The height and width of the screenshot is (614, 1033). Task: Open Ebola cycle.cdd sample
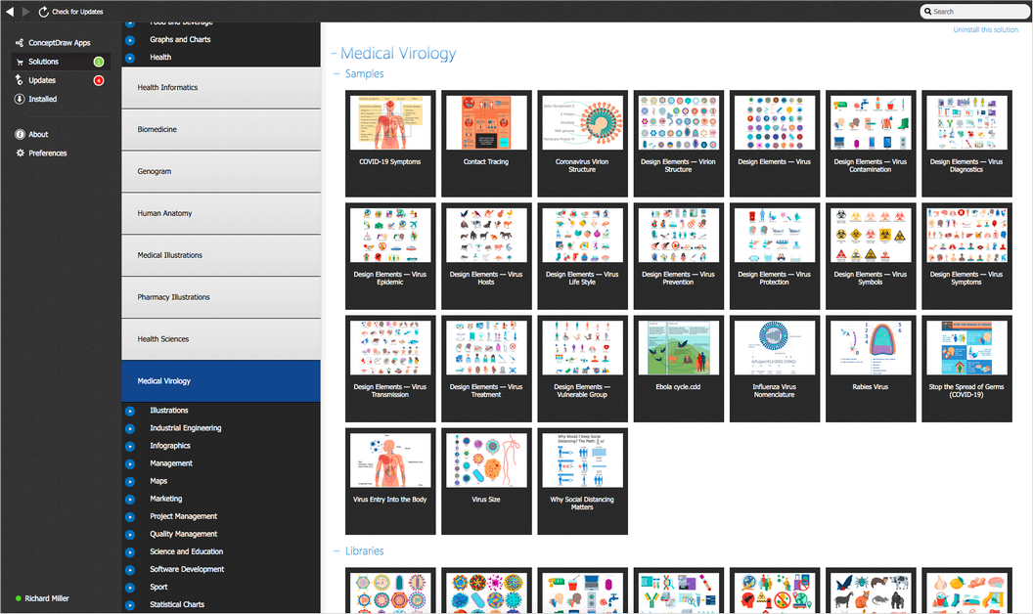tap(679, 369)
